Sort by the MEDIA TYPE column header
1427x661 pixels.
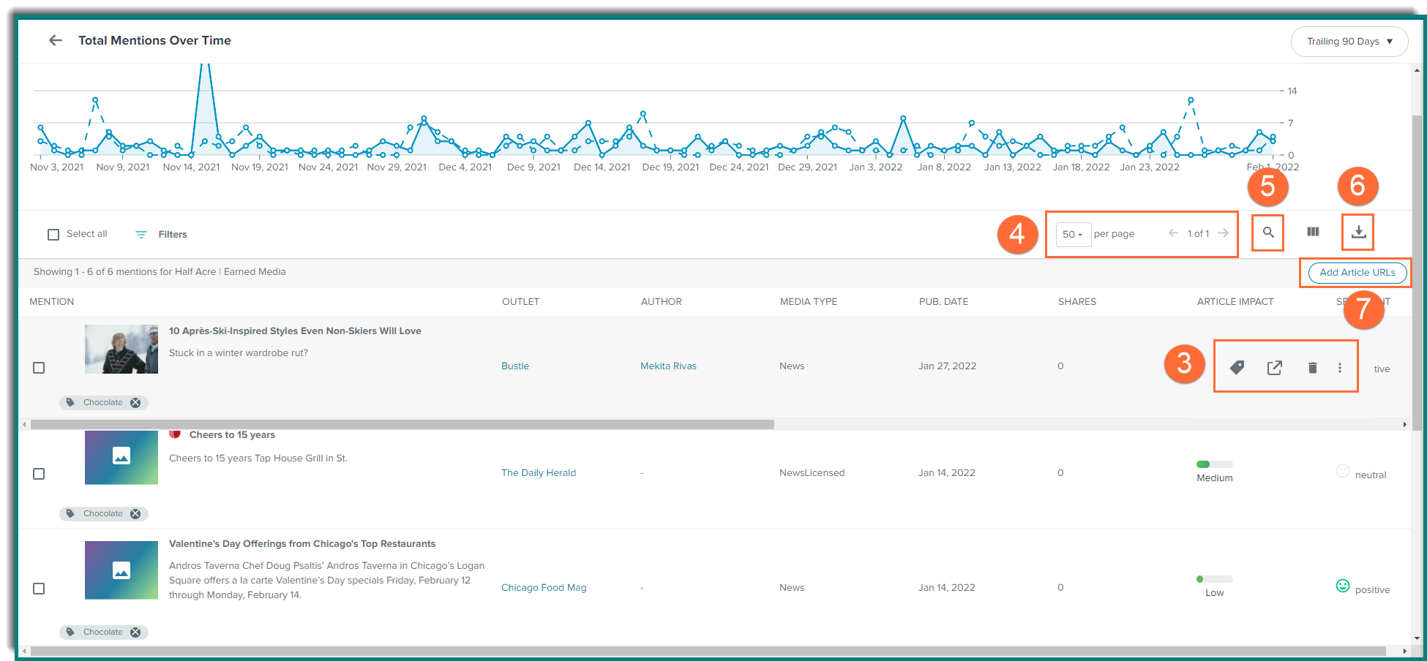coord(809,302)
